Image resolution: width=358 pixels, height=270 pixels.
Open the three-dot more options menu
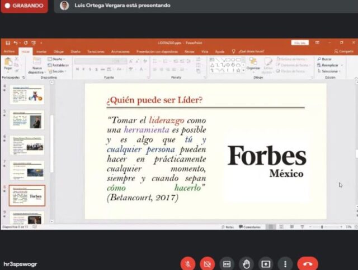coord(285,264)
